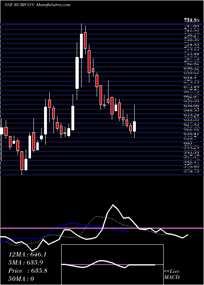This screenshot has width=204, height=285.
Task: Click the 639.24 price axis label
Action: 191,115
